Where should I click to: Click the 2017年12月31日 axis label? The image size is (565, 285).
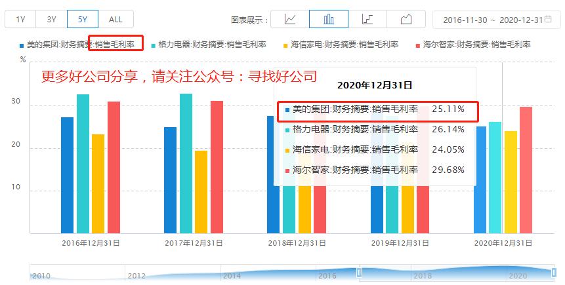coord(194,243)
